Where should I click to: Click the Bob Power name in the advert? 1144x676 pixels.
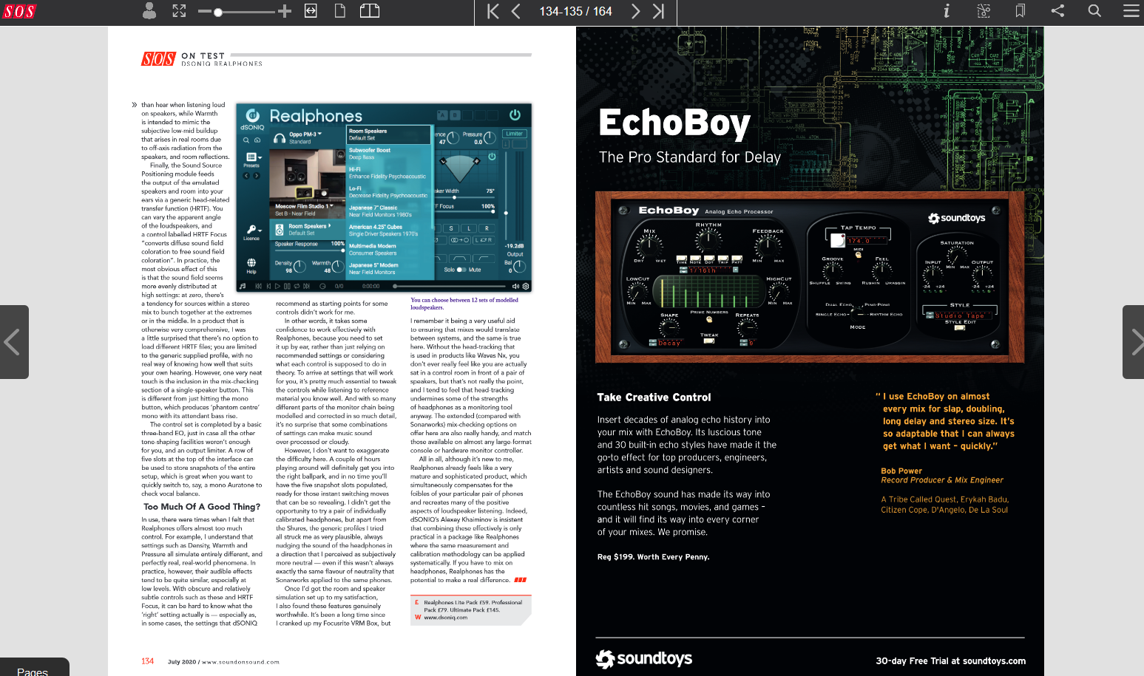click(901, 471)
